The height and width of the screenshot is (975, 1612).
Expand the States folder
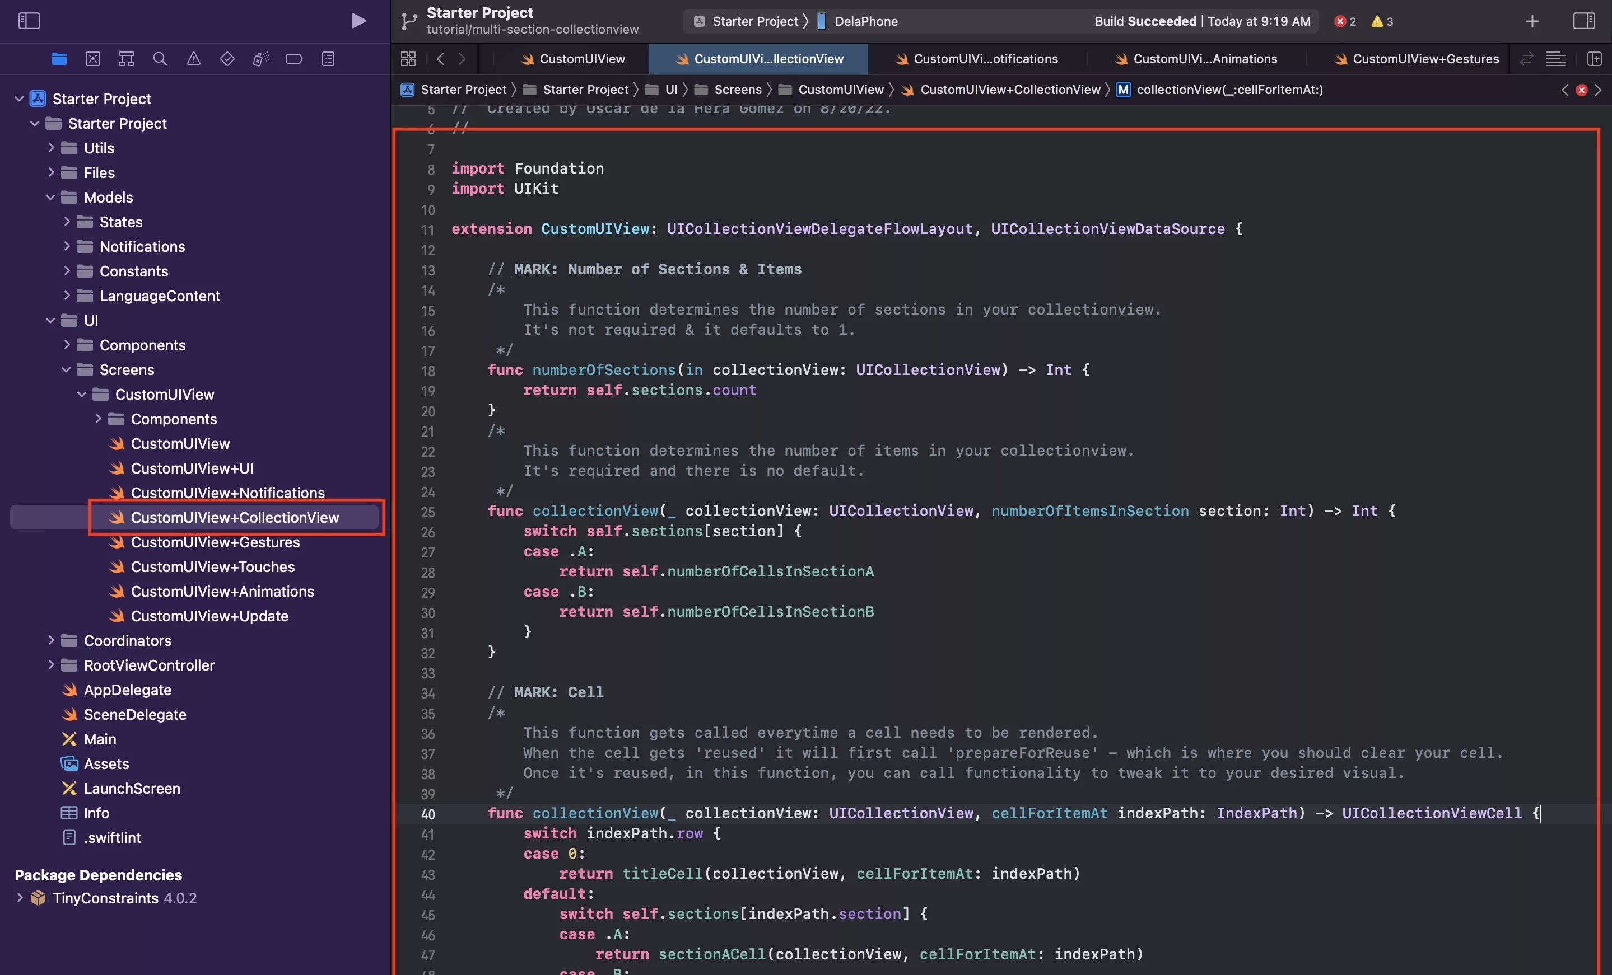point(67,222)
